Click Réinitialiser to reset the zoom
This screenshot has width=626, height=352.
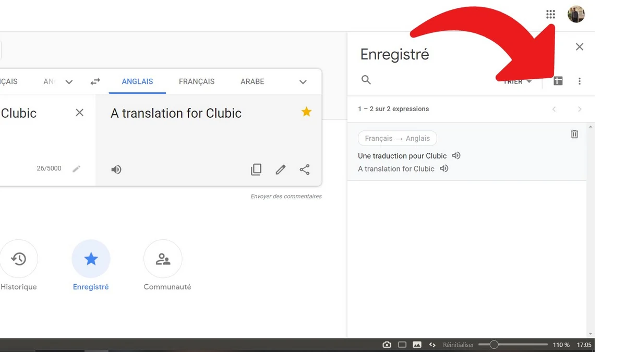[x=459, y=345]
